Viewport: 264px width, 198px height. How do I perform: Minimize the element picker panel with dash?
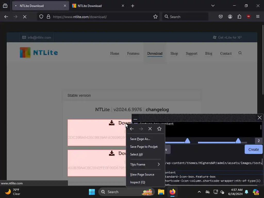pyautogui.click(x=135, y=119)
